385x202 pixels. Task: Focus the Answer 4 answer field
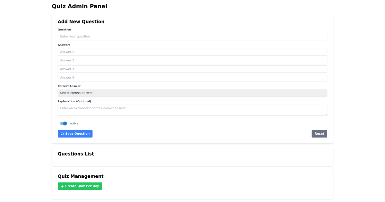tap(193, 77)
